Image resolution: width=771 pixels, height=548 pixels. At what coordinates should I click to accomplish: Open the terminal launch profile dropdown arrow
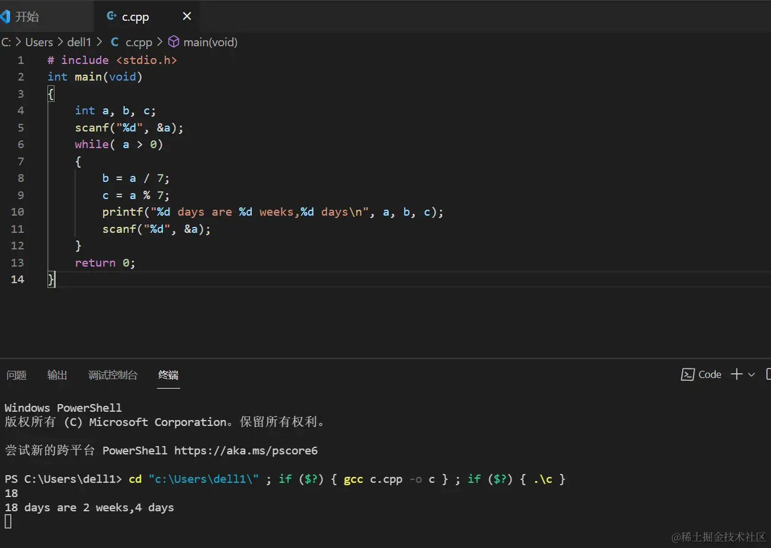751,374
